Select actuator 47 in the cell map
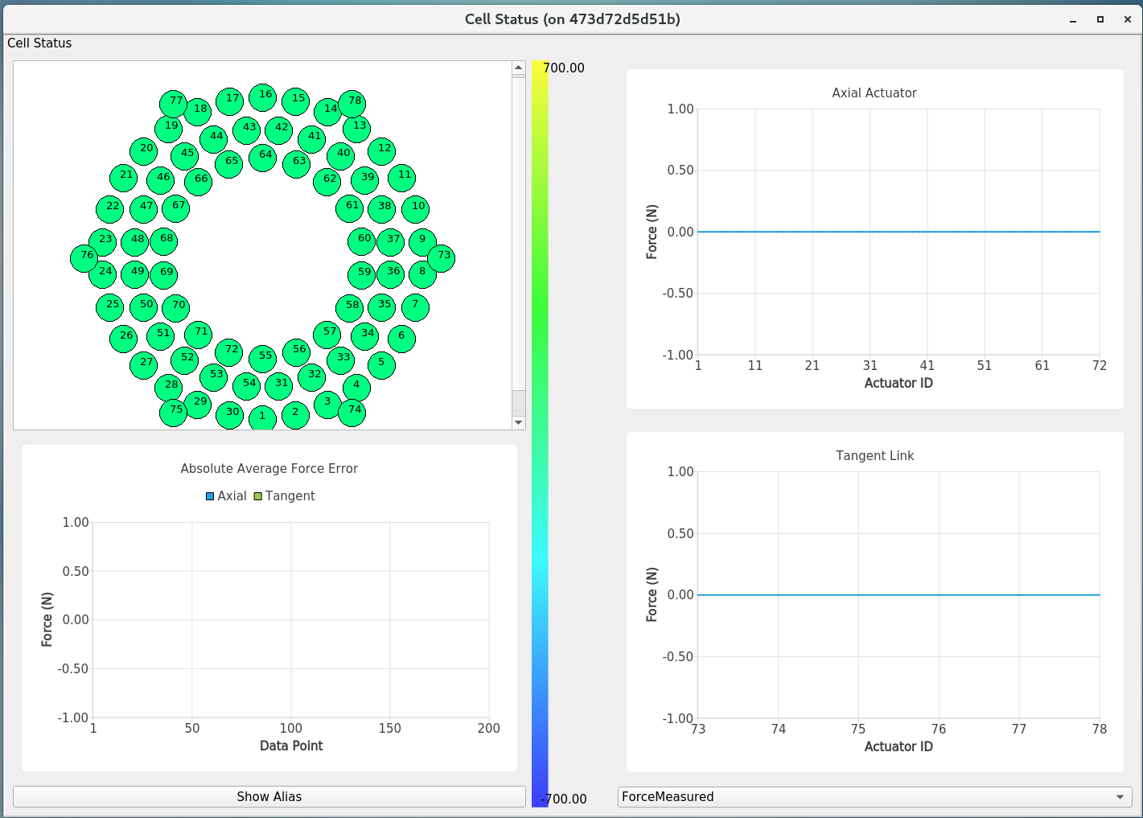Image resolution: width=1143 pixels, height=818 pixels. click(144, 208)
